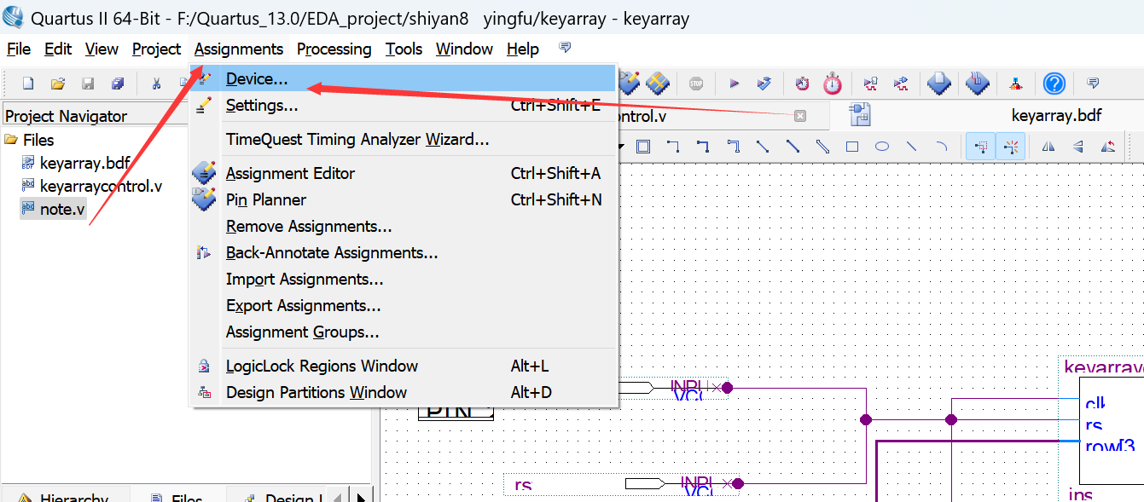Click the double-square block tool icon
The image size is (1144, 502).
click(643, 147)
